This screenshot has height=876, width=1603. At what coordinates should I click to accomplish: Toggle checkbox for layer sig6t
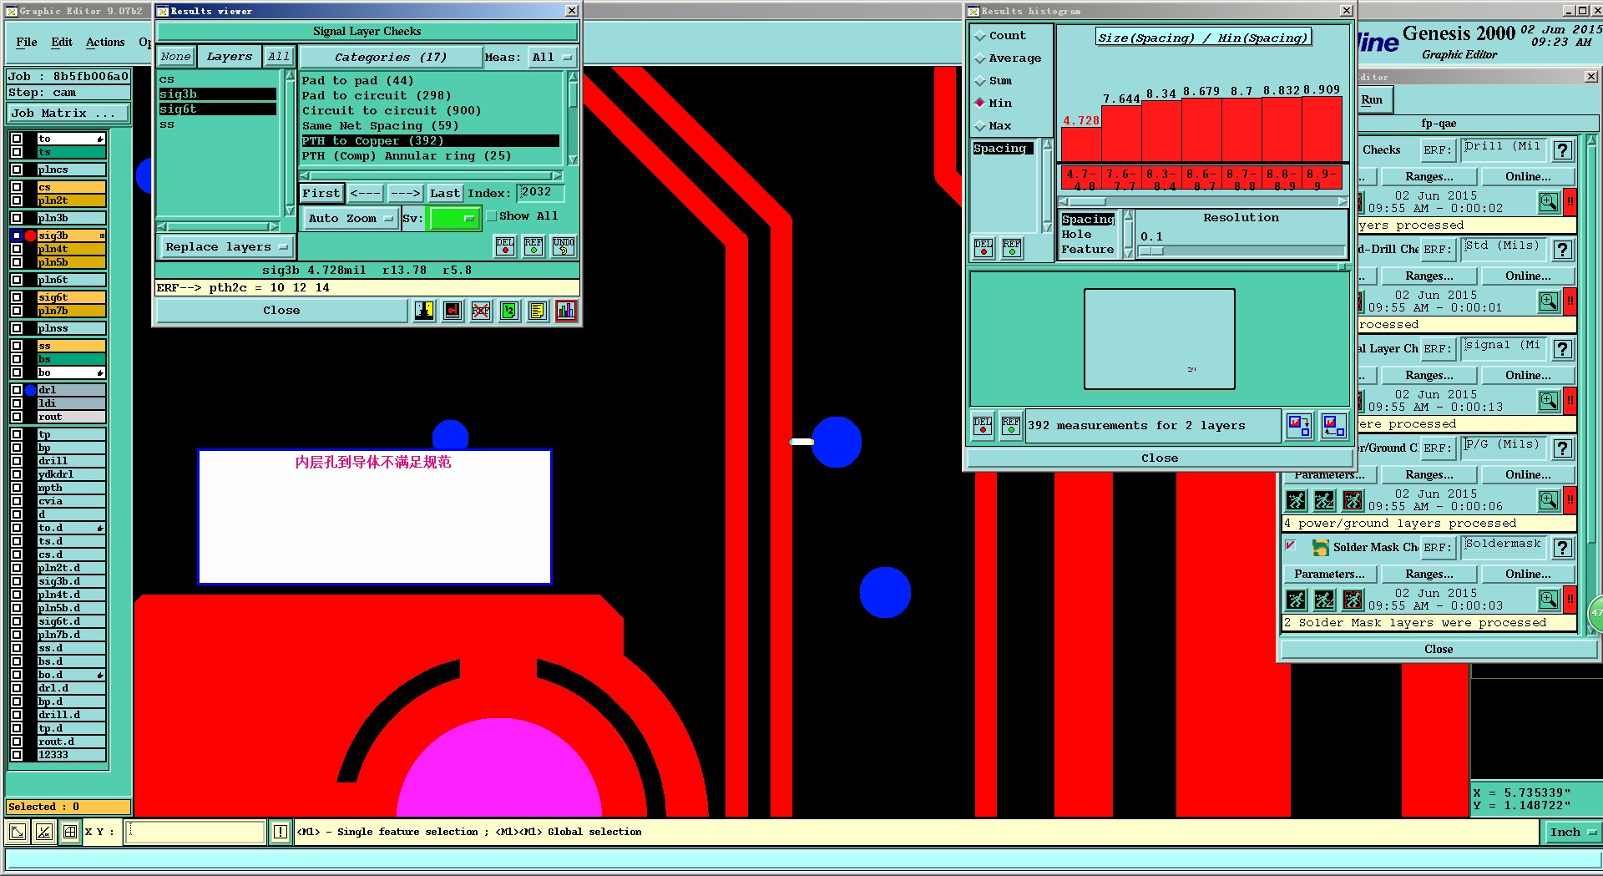pyautogui.click(x=17, y=297)
